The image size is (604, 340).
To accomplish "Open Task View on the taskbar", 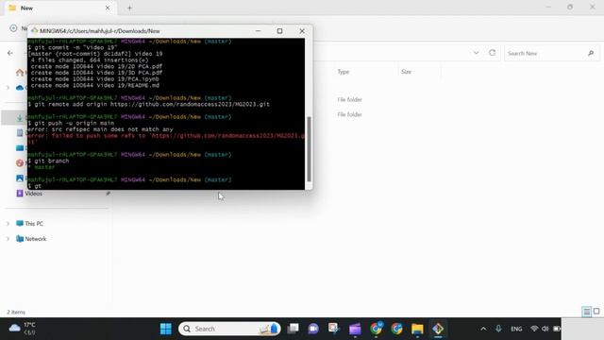I will 294,329.
